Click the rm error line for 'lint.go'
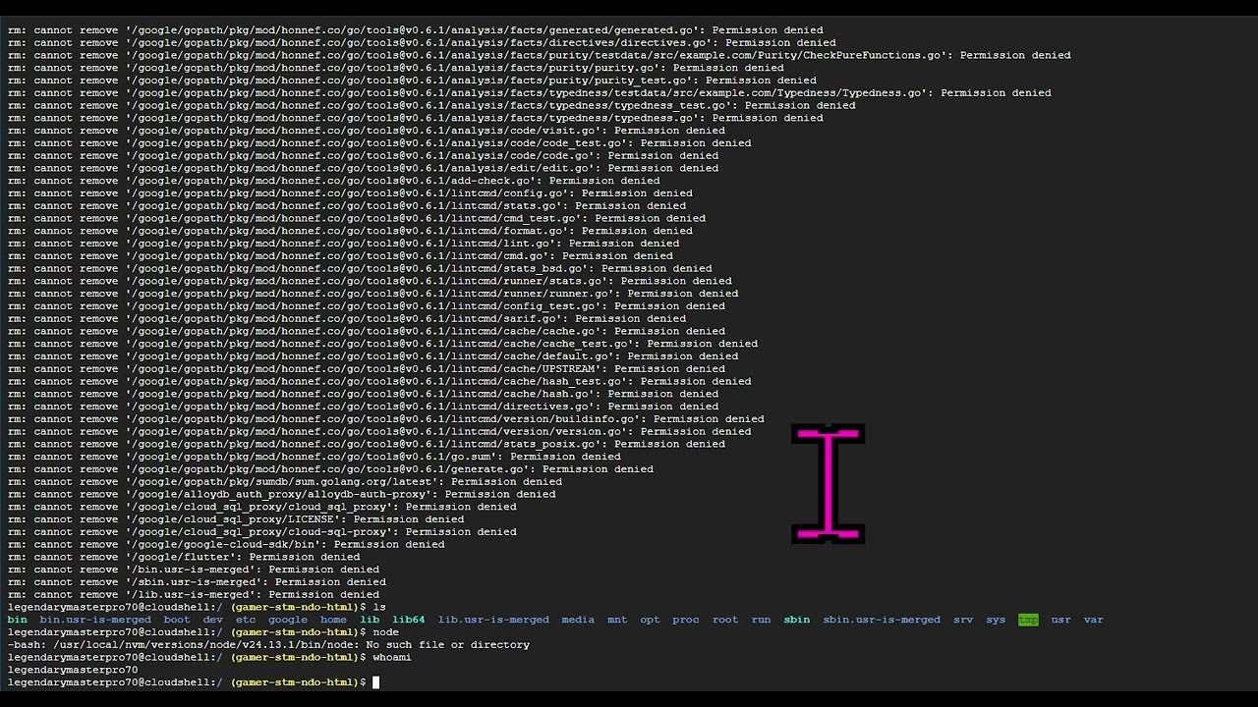1258x707 pixels. point(343,244)
